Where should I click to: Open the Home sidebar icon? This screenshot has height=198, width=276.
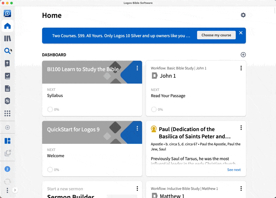tap(7, 26)
